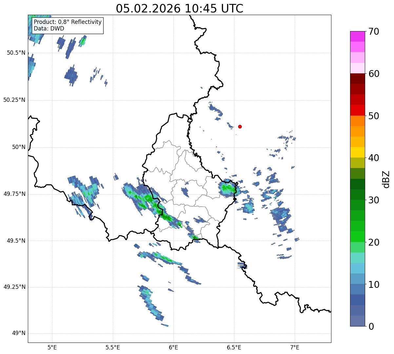Click the title text 05.02.2026 10:45 UTC
The image size is (394, 354).
180,8
